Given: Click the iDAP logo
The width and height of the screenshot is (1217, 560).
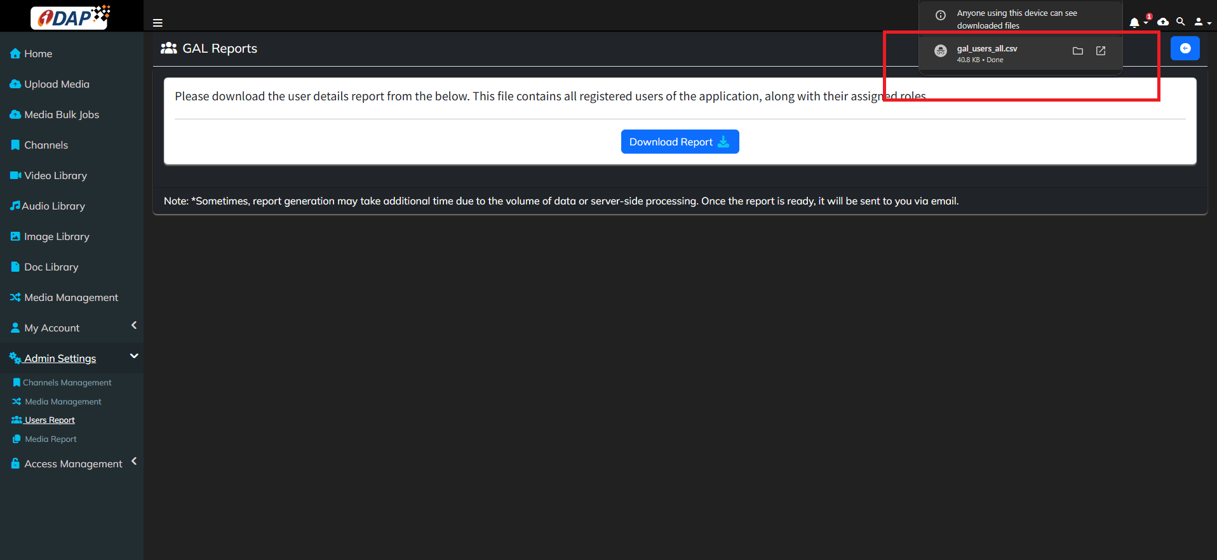Looking at the screenshot, I should click(71, 17).
